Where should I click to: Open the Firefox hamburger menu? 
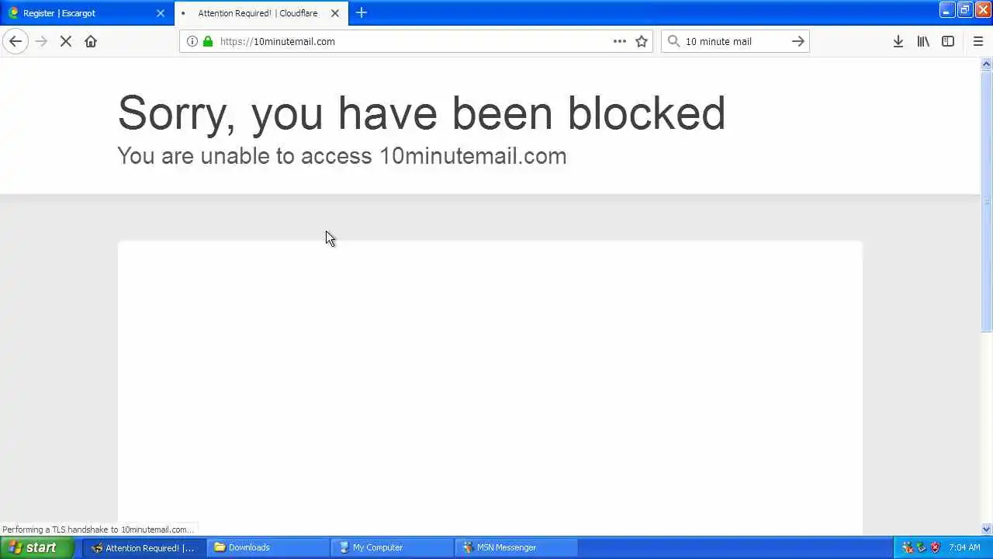977,41
